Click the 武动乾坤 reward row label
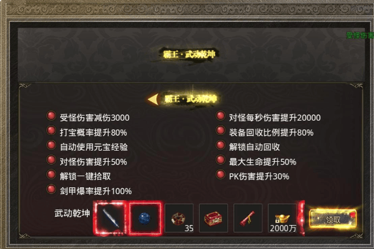The height and width of the screenshot is (249, 374). pyautogui.click(x=72, y=213)
